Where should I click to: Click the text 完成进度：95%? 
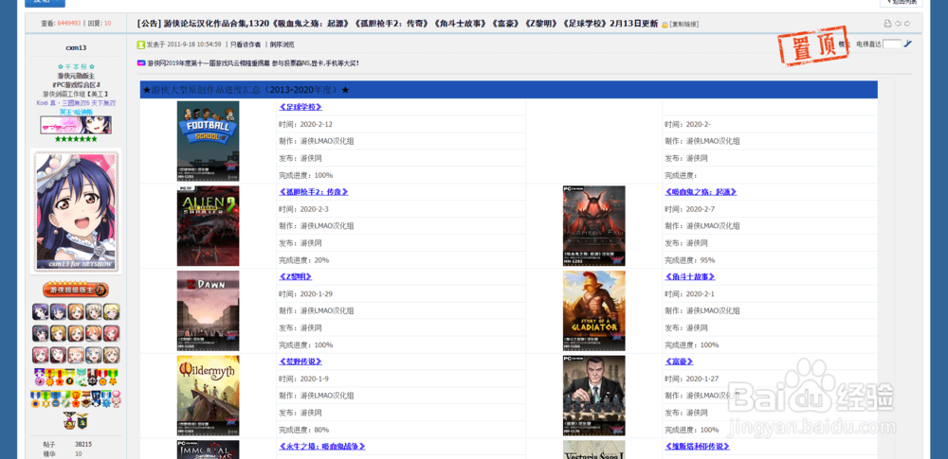coord(689,260)
